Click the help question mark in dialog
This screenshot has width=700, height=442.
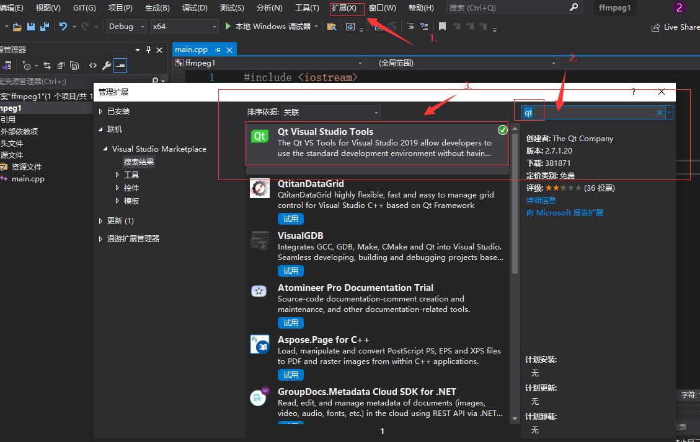pyautogui.click(x=634, y=92)
